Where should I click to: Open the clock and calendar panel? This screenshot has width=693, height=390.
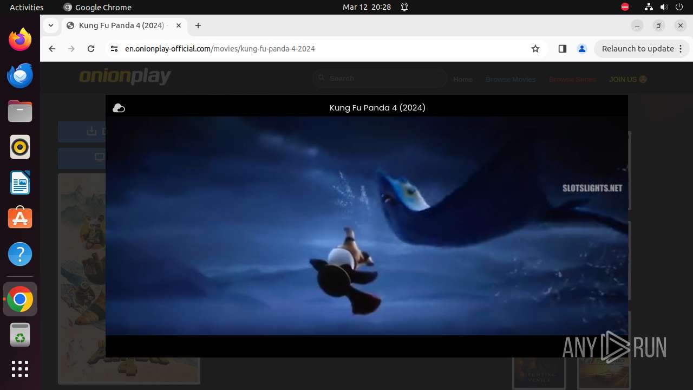point(367,7)
